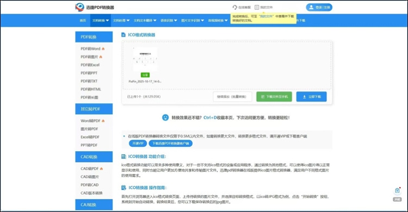
Task: Open 在线客服 headset icon
Action: tap(235, 7)
